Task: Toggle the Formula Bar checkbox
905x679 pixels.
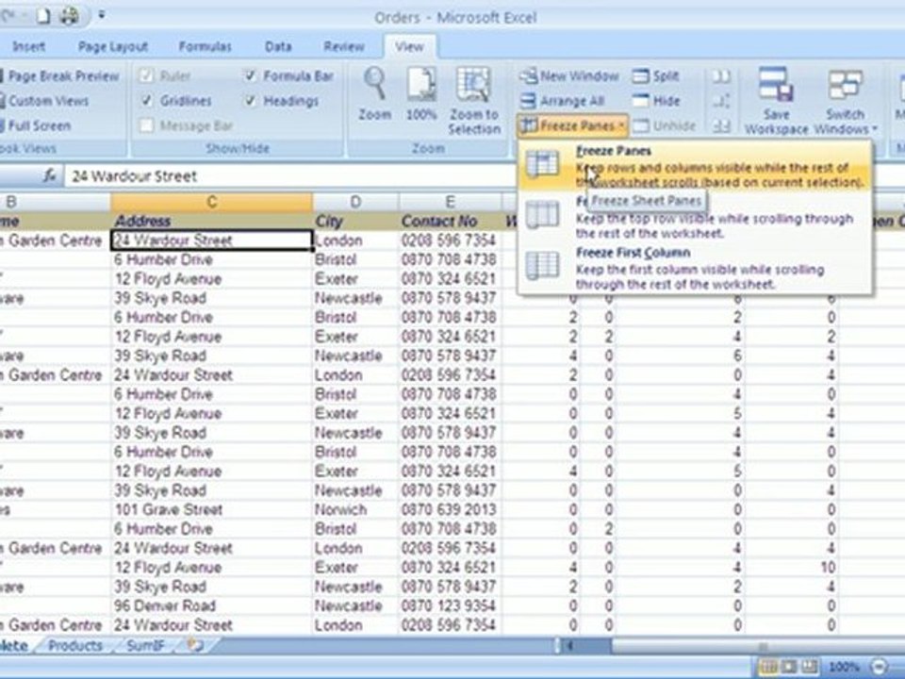Action: 251,76
